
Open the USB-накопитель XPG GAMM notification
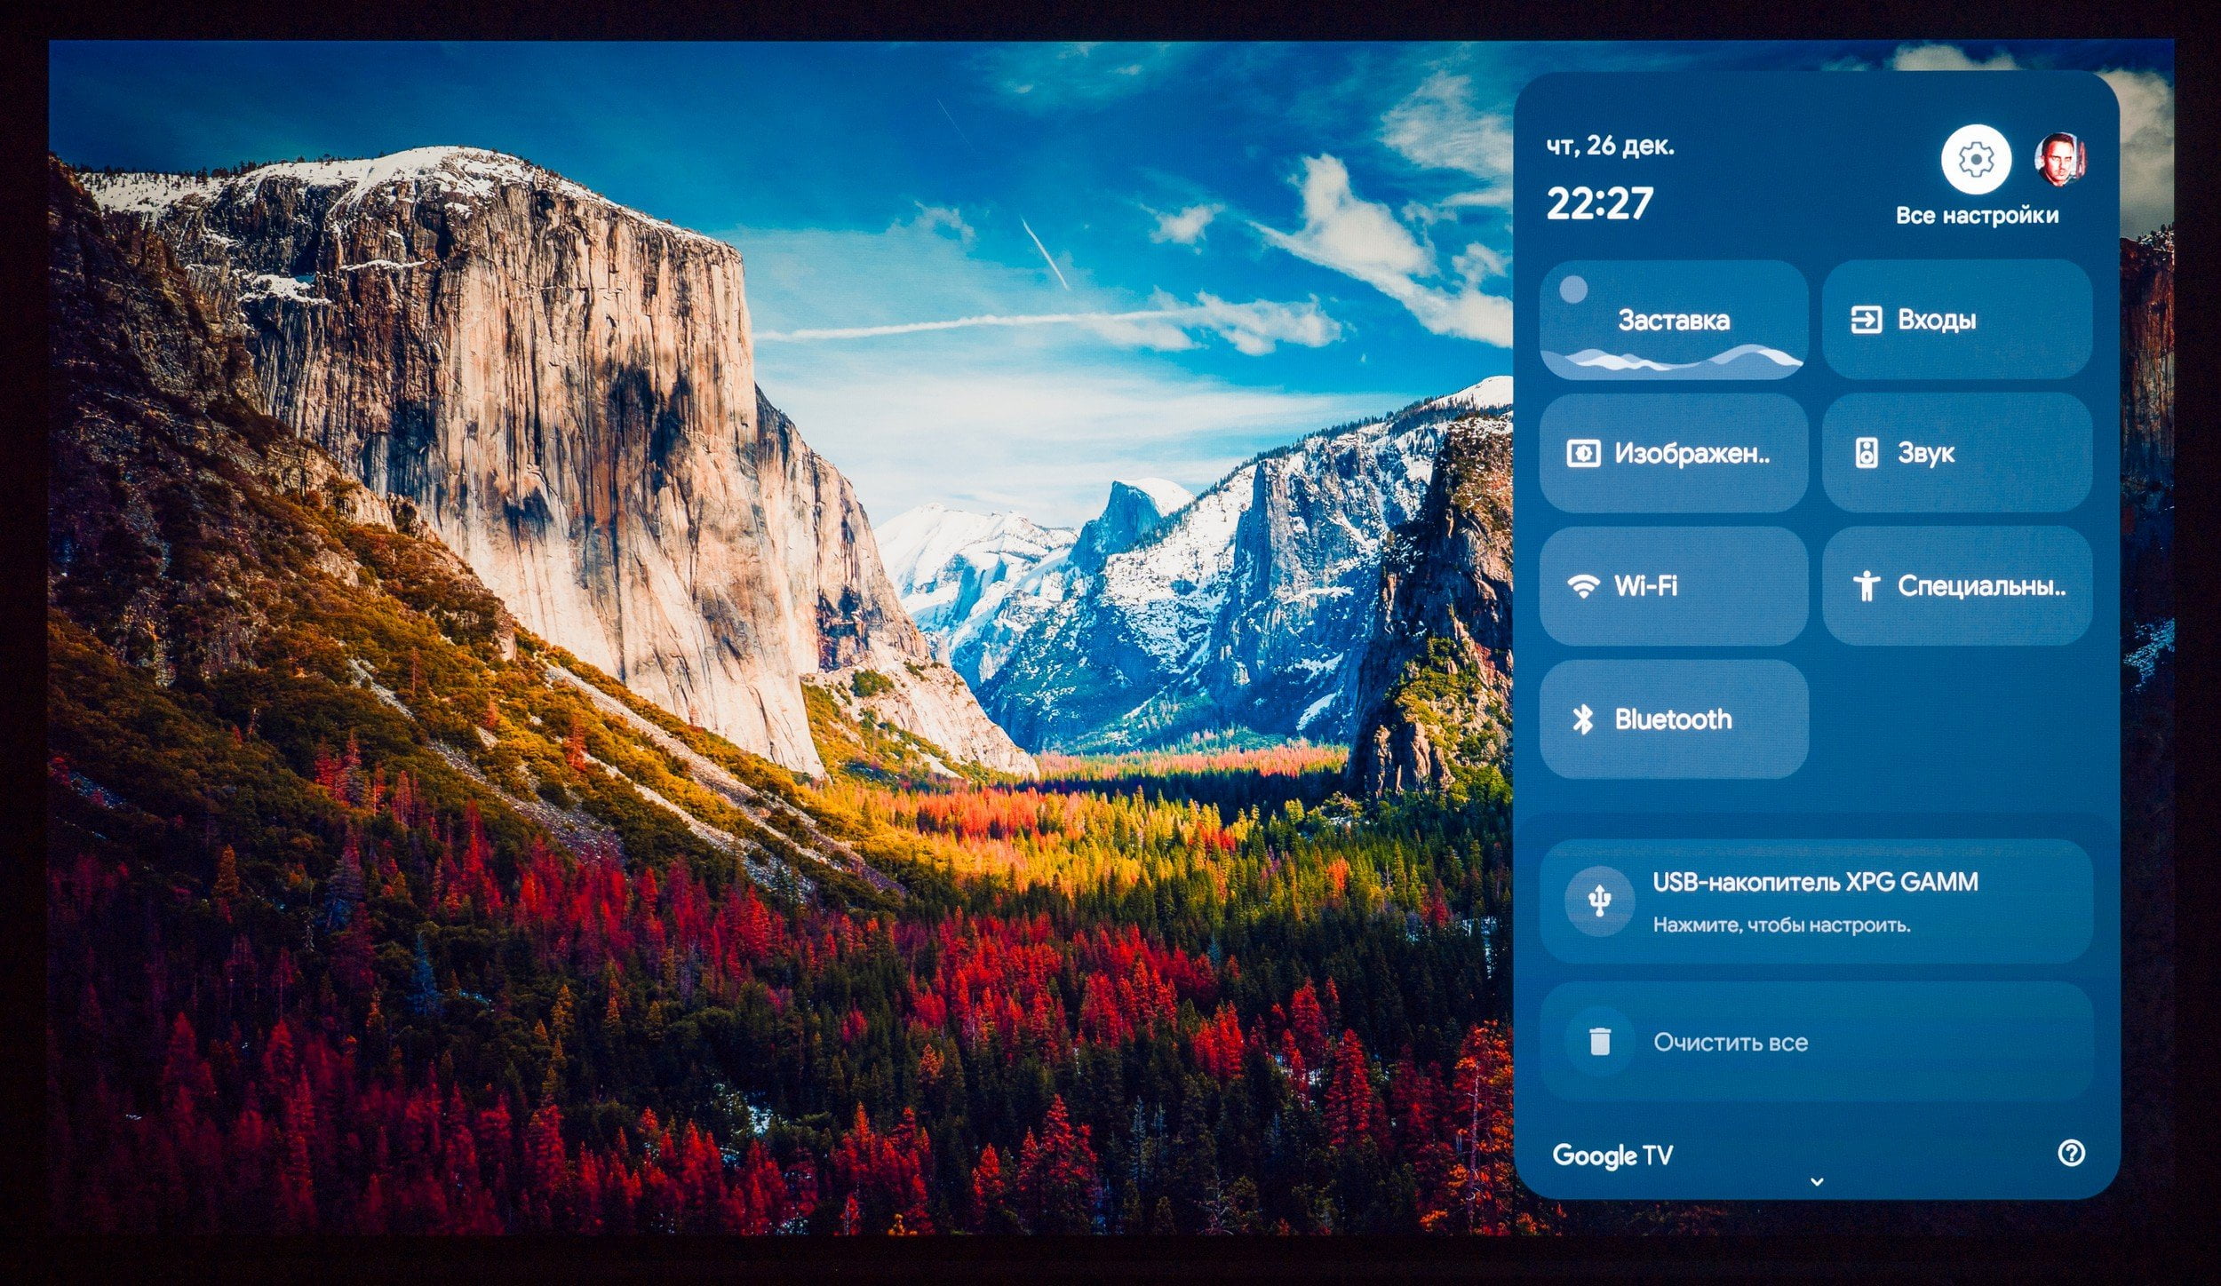[1816, 901]
